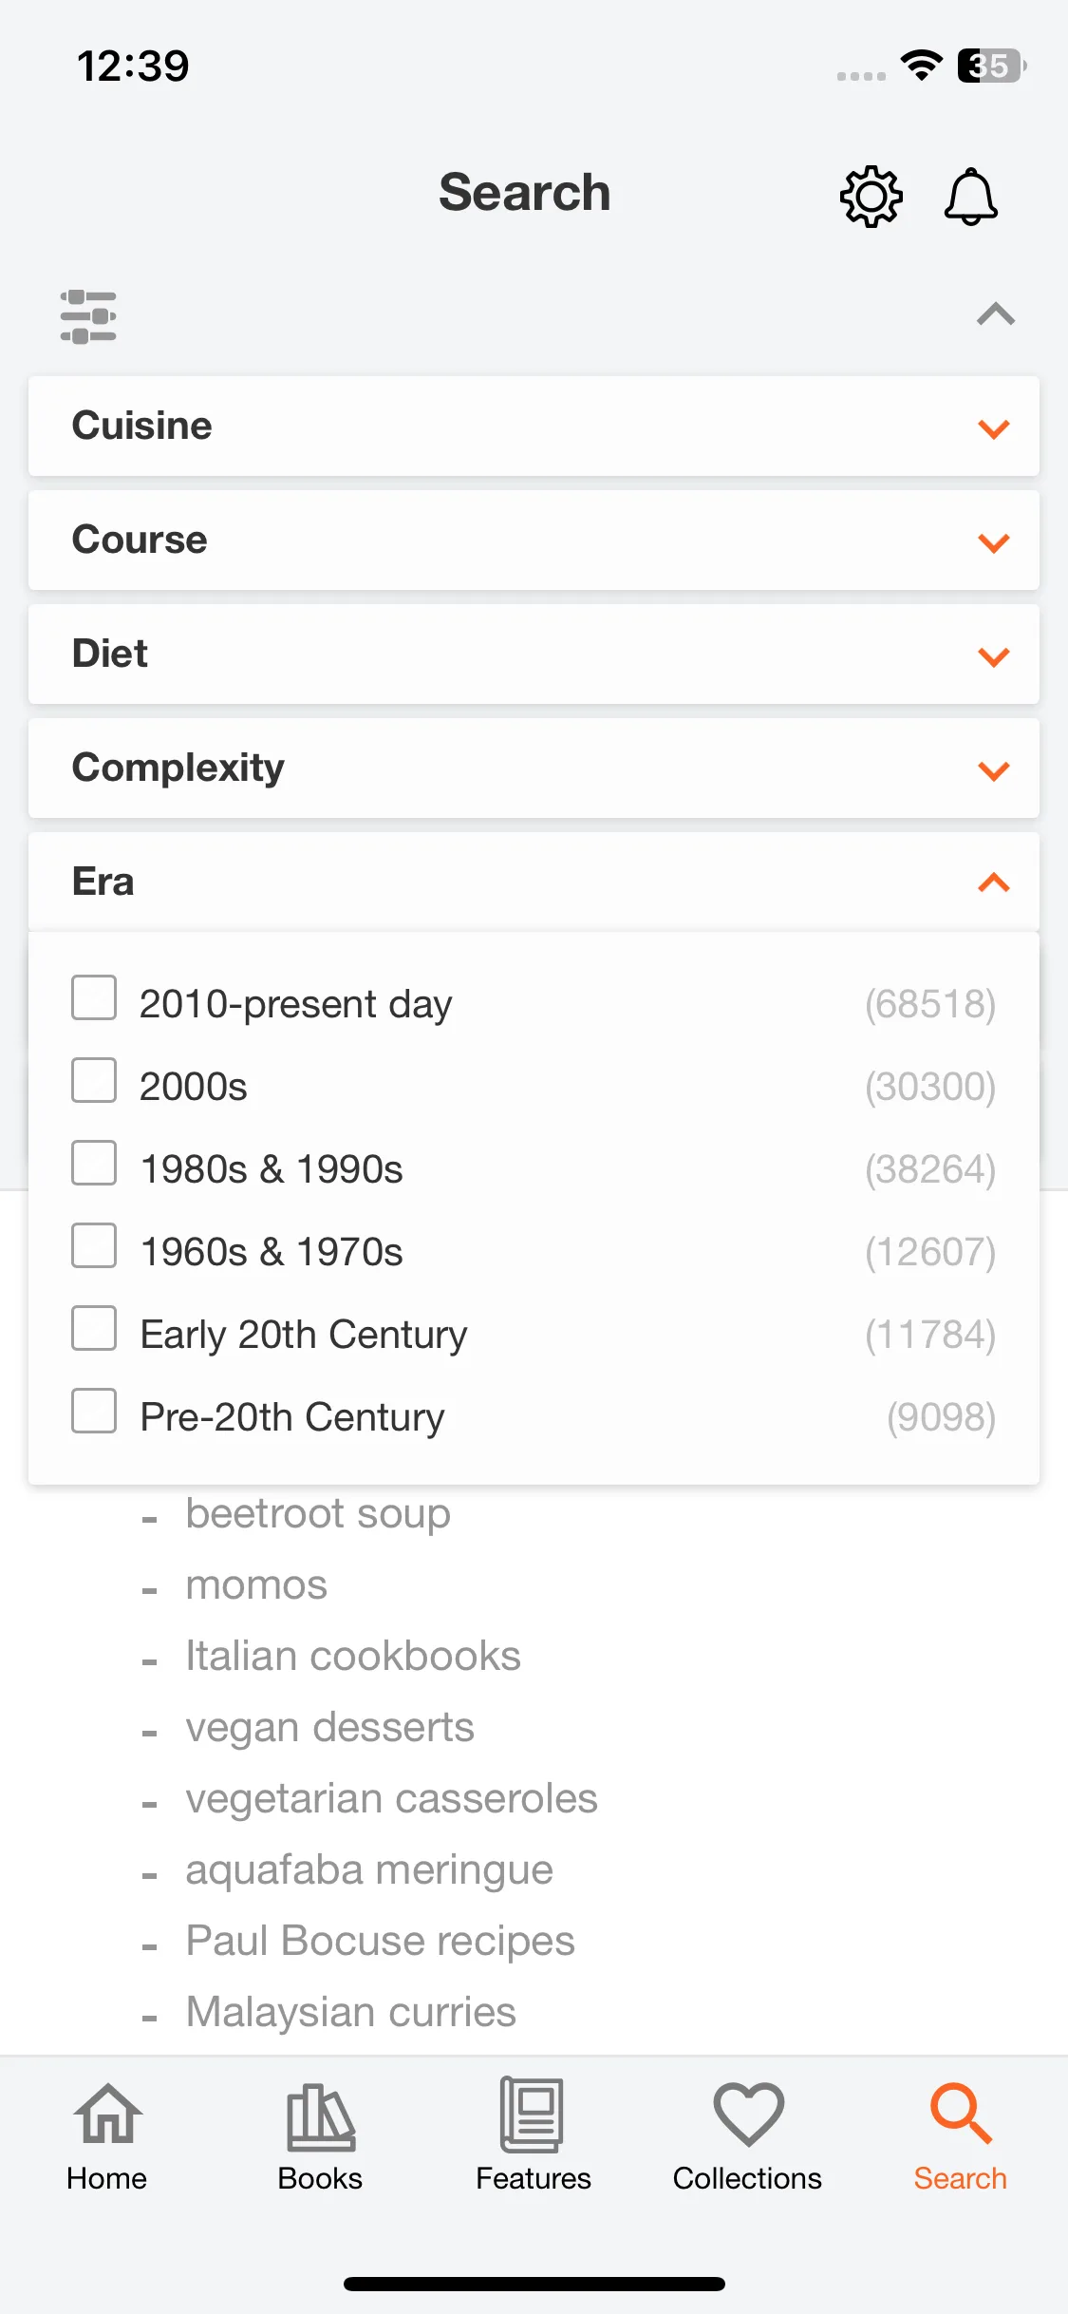
Task: Tap the filter sliders icon
Action: click(x=88, y=316)
